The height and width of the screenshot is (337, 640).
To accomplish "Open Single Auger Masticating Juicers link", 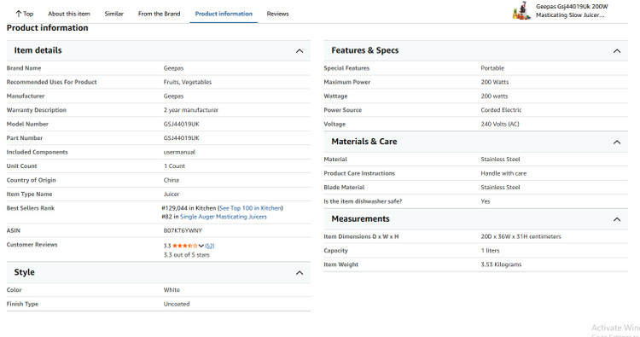I will (x=224, y=217).
